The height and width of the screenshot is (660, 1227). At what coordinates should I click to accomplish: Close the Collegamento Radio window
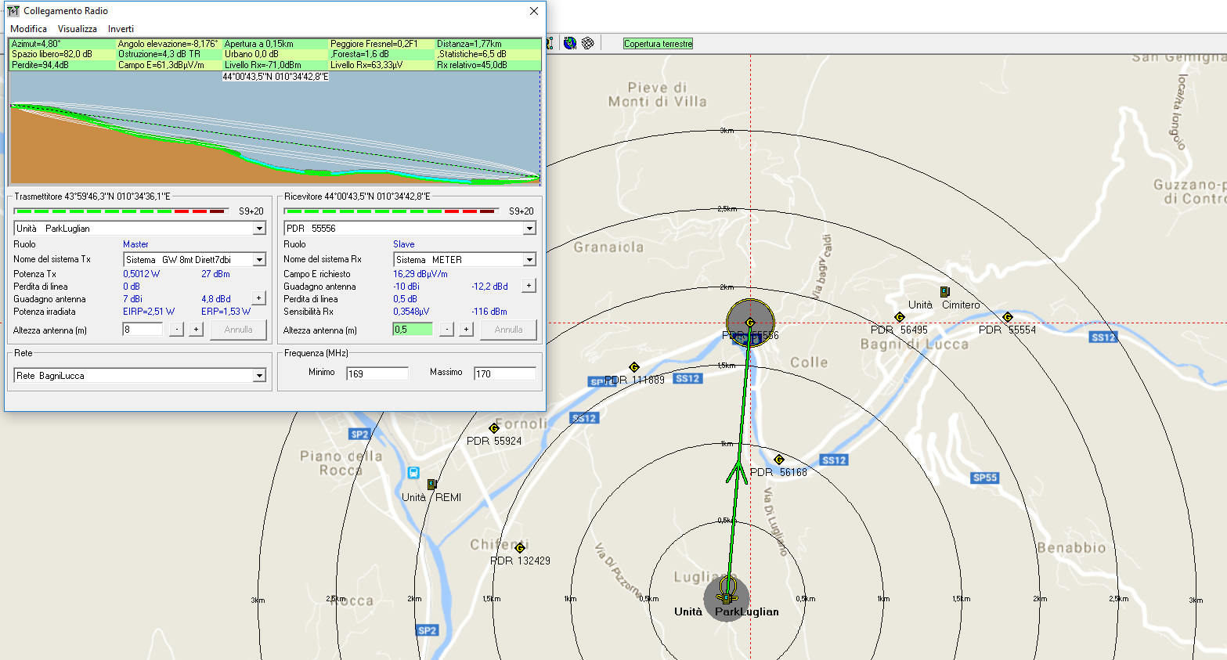[x=534, y=11]
